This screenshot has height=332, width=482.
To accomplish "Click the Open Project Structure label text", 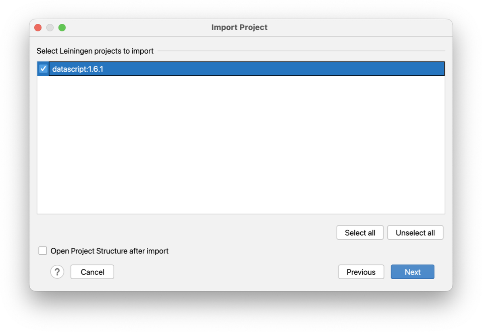I will [x=110, y=251].
